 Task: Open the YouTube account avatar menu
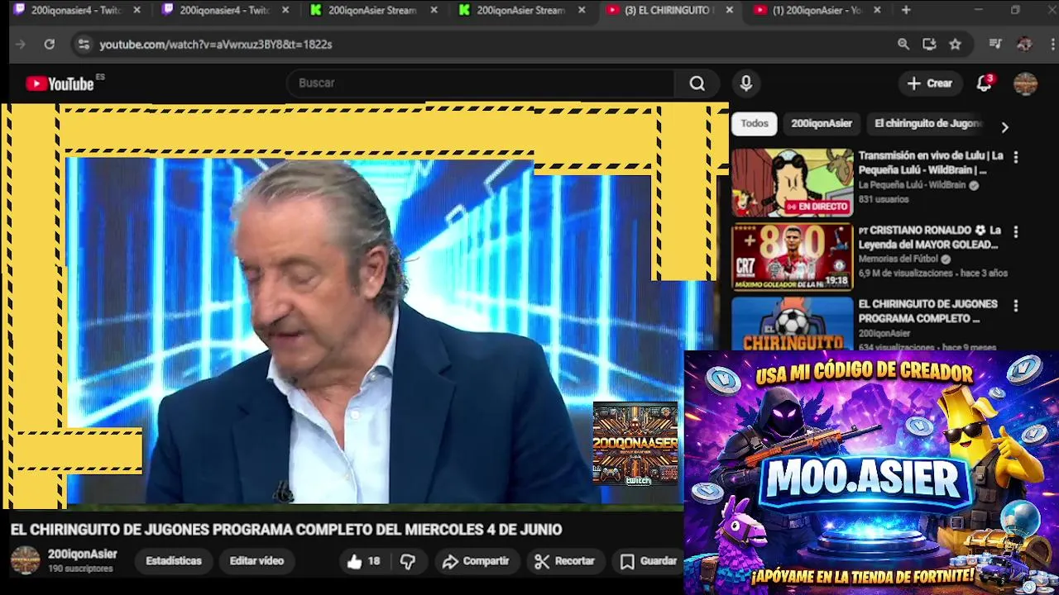point(1026,83)
